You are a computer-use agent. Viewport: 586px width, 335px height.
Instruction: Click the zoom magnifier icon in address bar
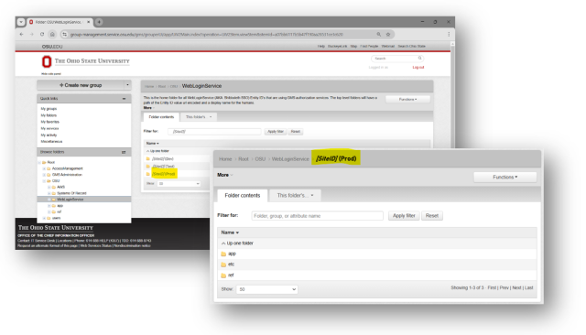click(x=378, y=35)
